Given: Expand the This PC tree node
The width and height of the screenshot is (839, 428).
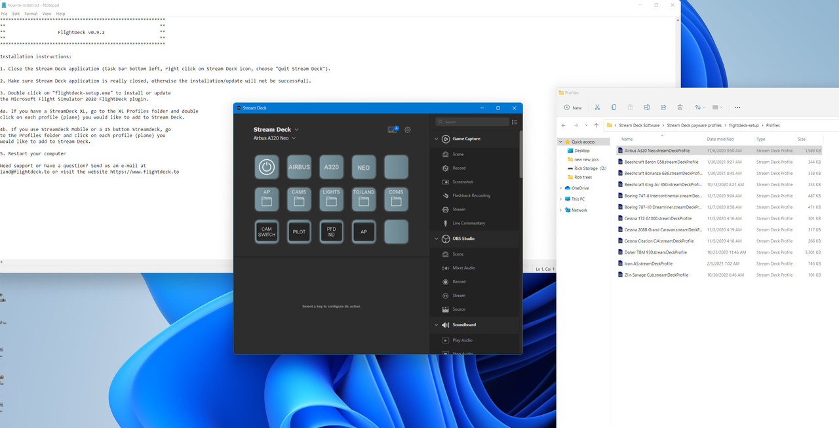Looking at the screenshot, I should pos(560,199).
